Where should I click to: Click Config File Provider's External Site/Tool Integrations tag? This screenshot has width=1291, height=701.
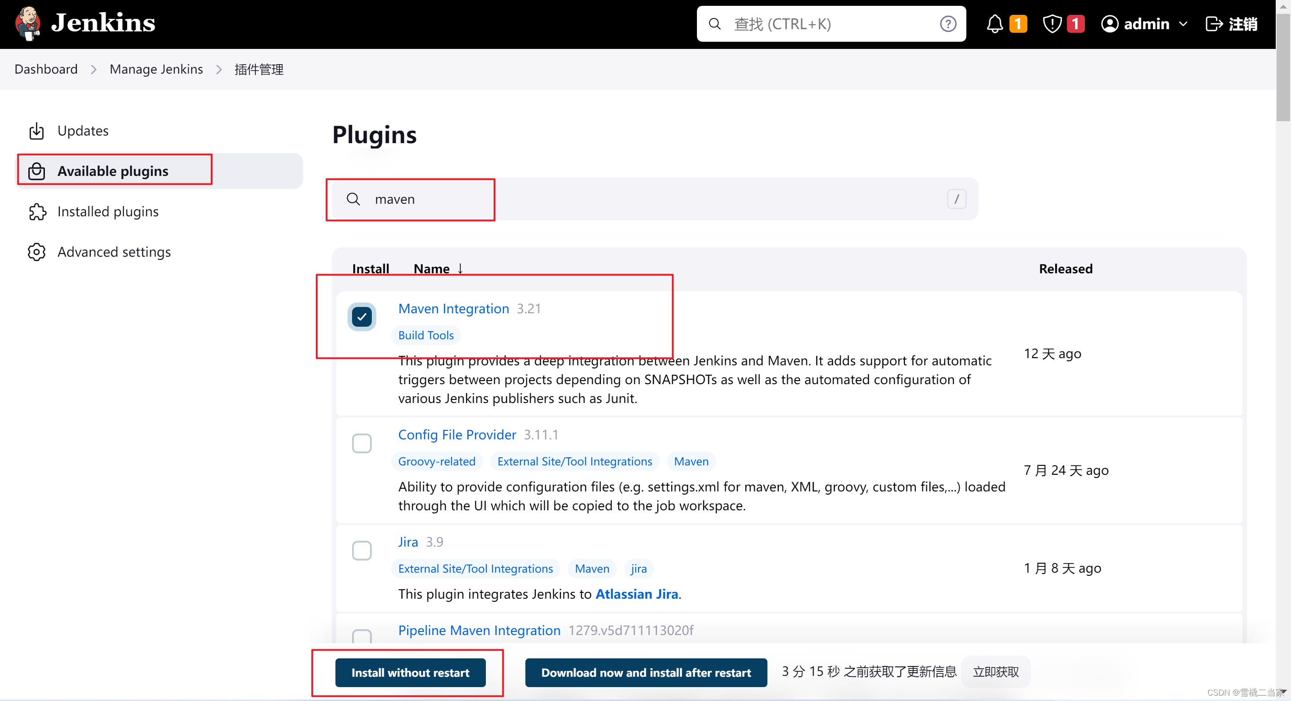tap(574, 461)
